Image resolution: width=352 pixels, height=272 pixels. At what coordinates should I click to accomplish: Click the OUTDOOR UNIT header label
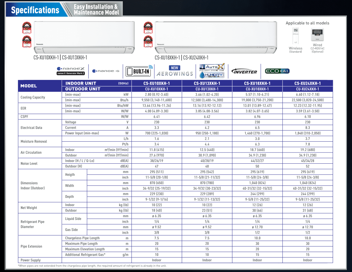pyautogui.click(x=82, y=89)
